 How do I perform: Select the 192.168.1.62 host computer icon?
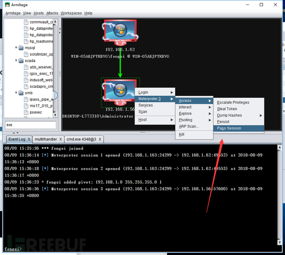point(120,33)
